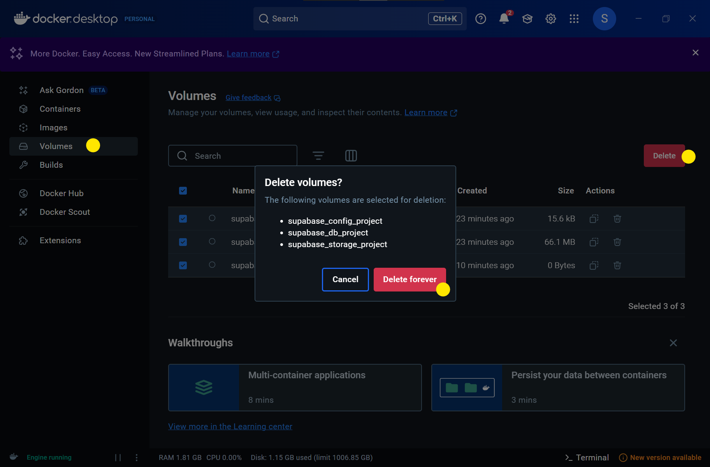Image resolution: width=710 pixels, height=467 pixels.
Task: Open the apps grid icon in header
Action: point(574,19)
